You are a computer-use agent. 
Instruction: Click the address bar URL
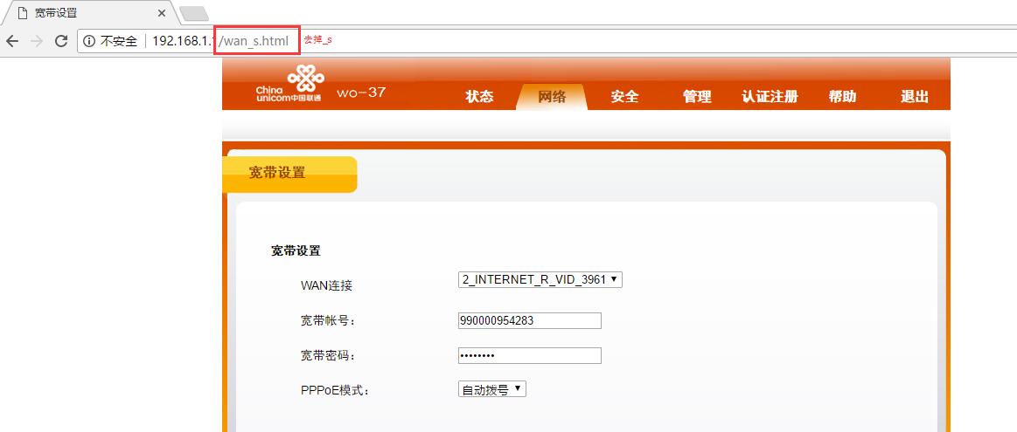(x=220, y=41)
